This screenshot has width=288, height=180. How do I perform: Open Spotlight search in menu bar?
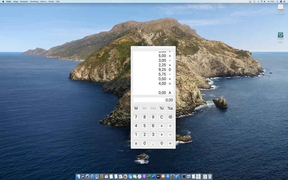coord(277,1)
